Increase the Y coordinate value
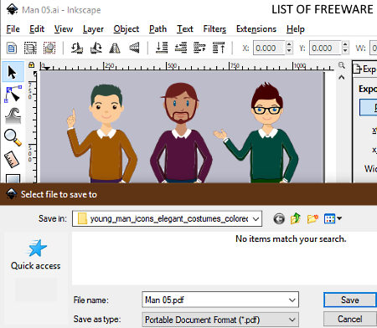The width and height of the screenshot is (377, 328). click(x=345, y=44)
